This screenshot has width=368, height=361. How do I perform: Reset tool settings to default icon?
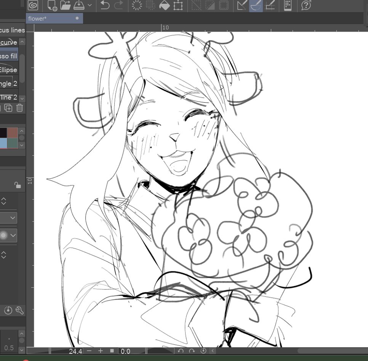pyautogui.click(x=8, y=311)
